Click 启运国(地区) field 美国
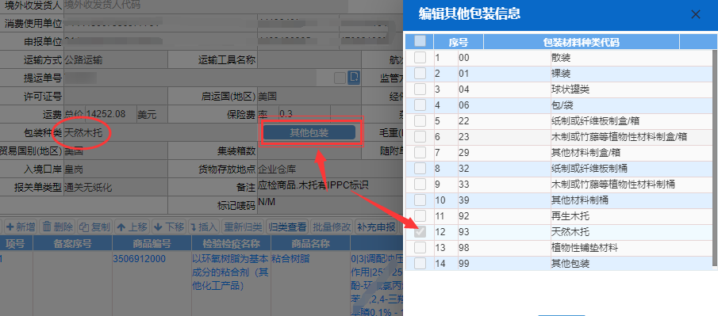This screenshot has height=316, width=718. 309,97
